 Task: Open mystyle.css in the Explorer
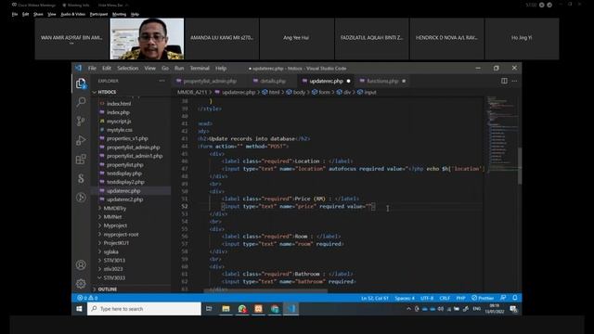tap(120, 130)
